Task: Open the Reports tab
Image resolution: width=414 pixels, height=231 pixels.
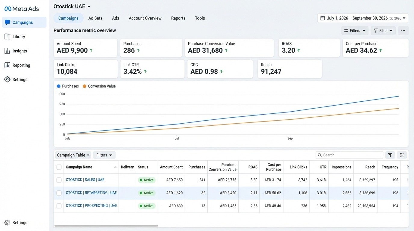Action: [178, 18]
